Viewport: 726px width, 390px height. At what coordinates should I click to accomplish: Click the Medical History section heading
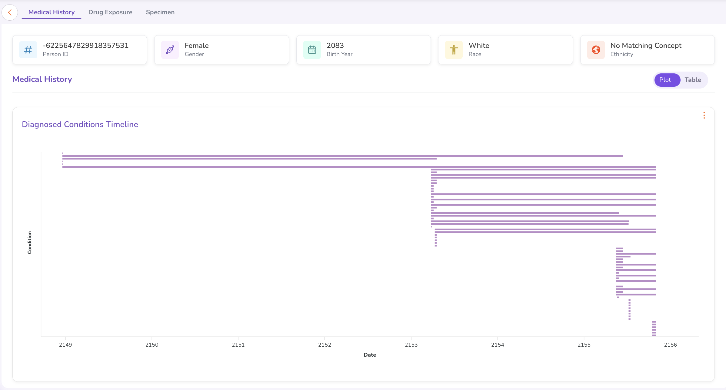42,79
